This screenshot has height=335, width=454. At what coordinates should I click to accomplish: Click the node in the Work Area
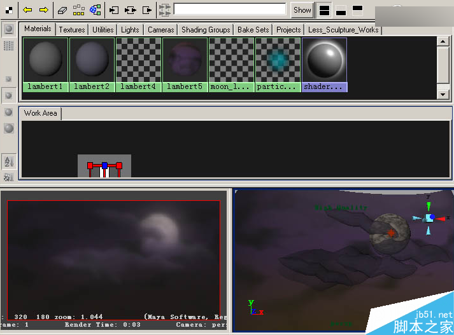tap(104, 166)
